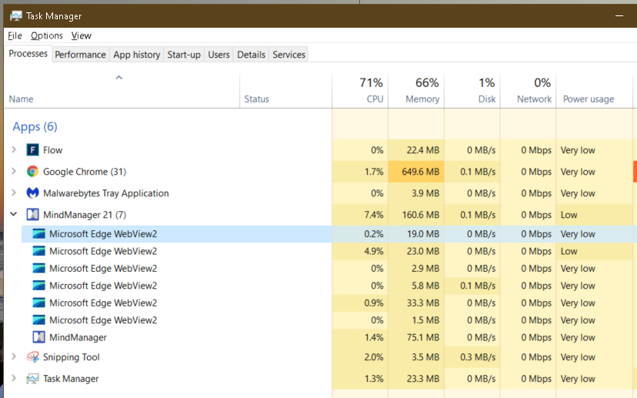Click the Task Manager title bar icon
637x398 pixels.
pos(16,16)
